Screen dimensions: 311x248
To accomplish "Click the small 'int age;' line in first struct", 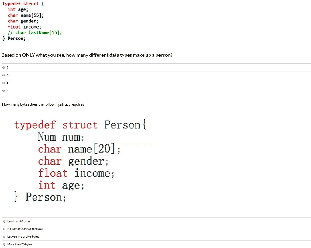I will 18,9.
